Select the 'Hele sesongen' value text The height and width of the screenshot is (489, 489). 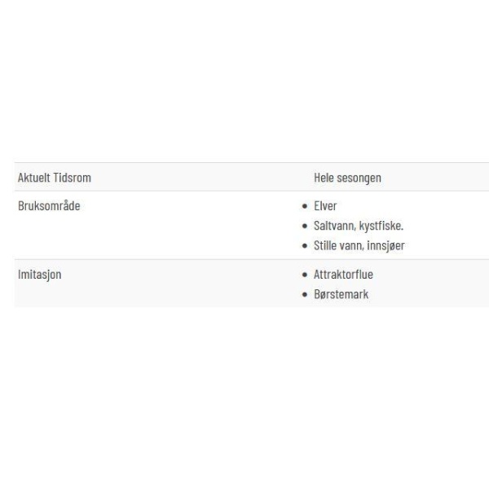(x=347, y=178)
